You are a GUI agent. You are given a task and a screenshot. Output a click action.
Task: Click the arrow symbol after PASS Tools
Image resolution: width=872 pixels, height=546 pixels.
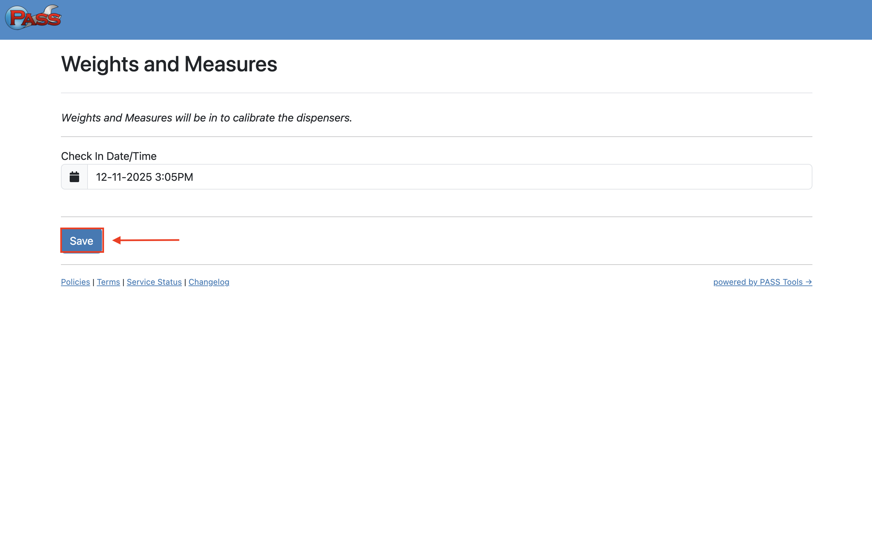pos(808,282)
